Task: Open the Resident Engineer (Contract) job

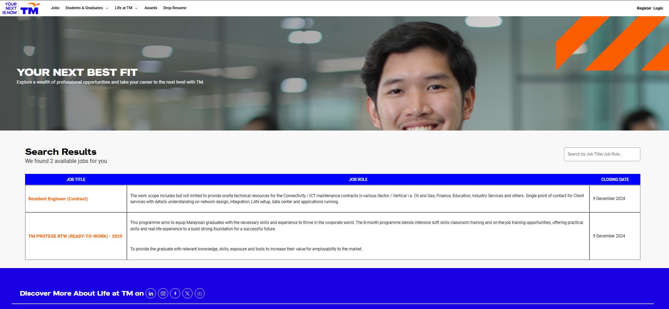Action: click(x=58, y=199)
